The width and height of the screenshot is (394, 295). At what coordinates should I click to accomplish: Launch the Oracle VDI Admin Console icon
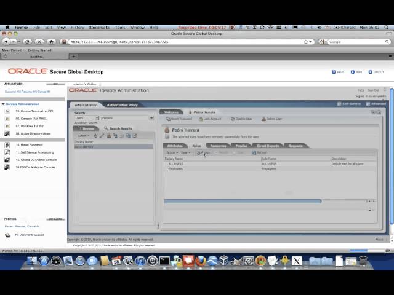point(7,160)
